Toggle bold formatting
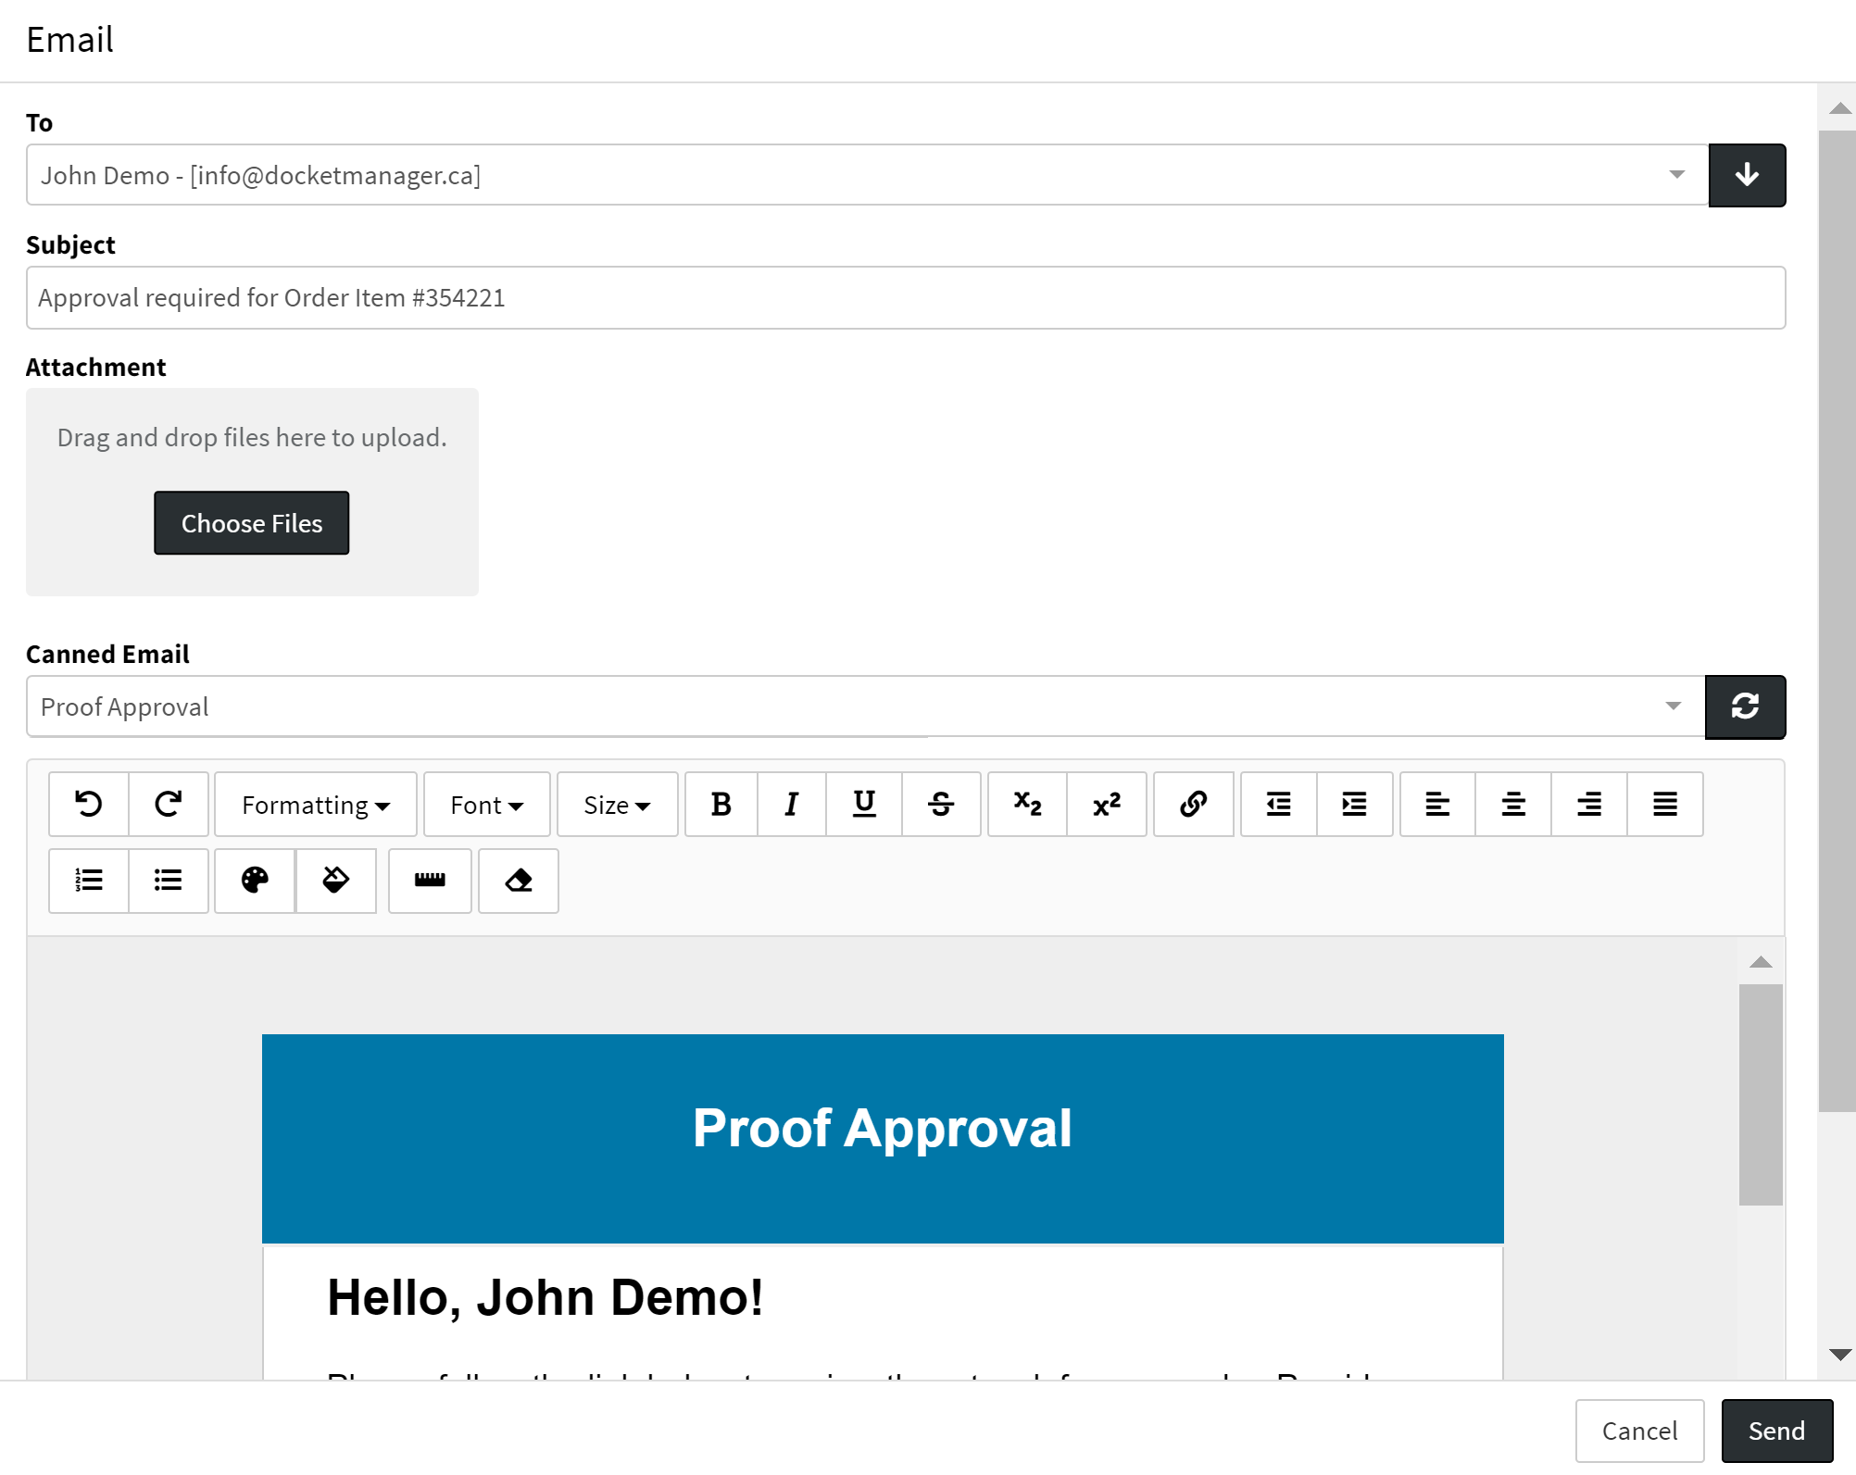 click(x=721, y=804)
